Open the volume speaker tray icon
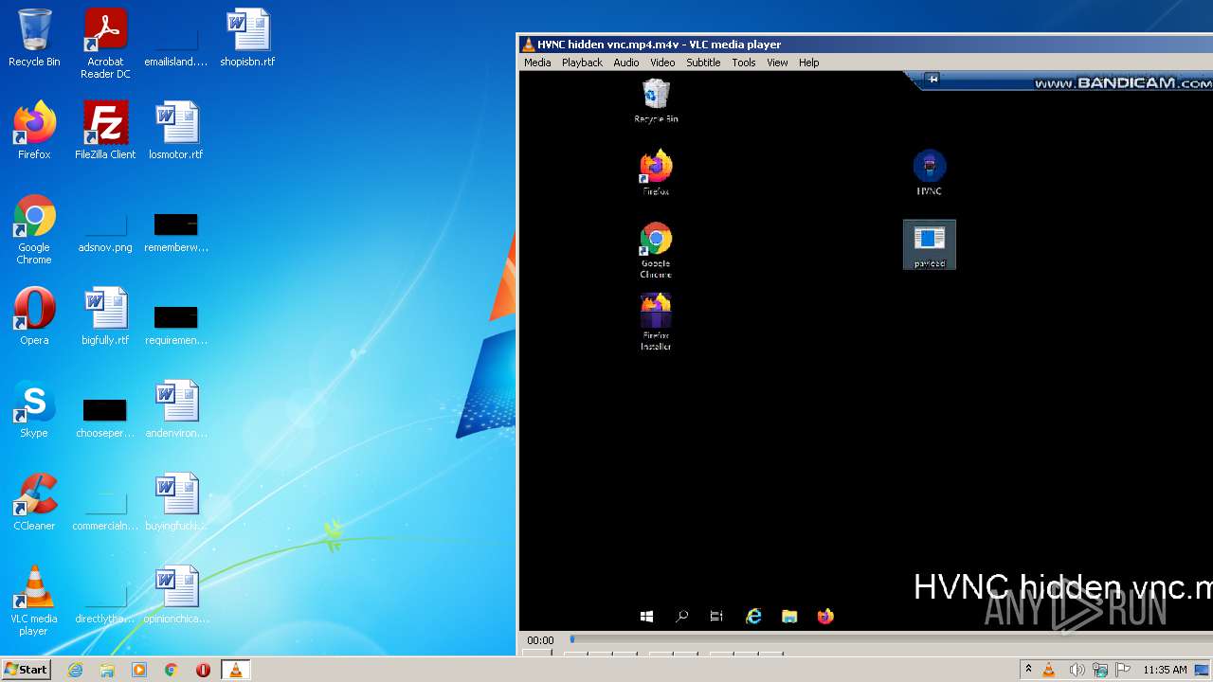 pyautogui.click(x=1077, y=670)
